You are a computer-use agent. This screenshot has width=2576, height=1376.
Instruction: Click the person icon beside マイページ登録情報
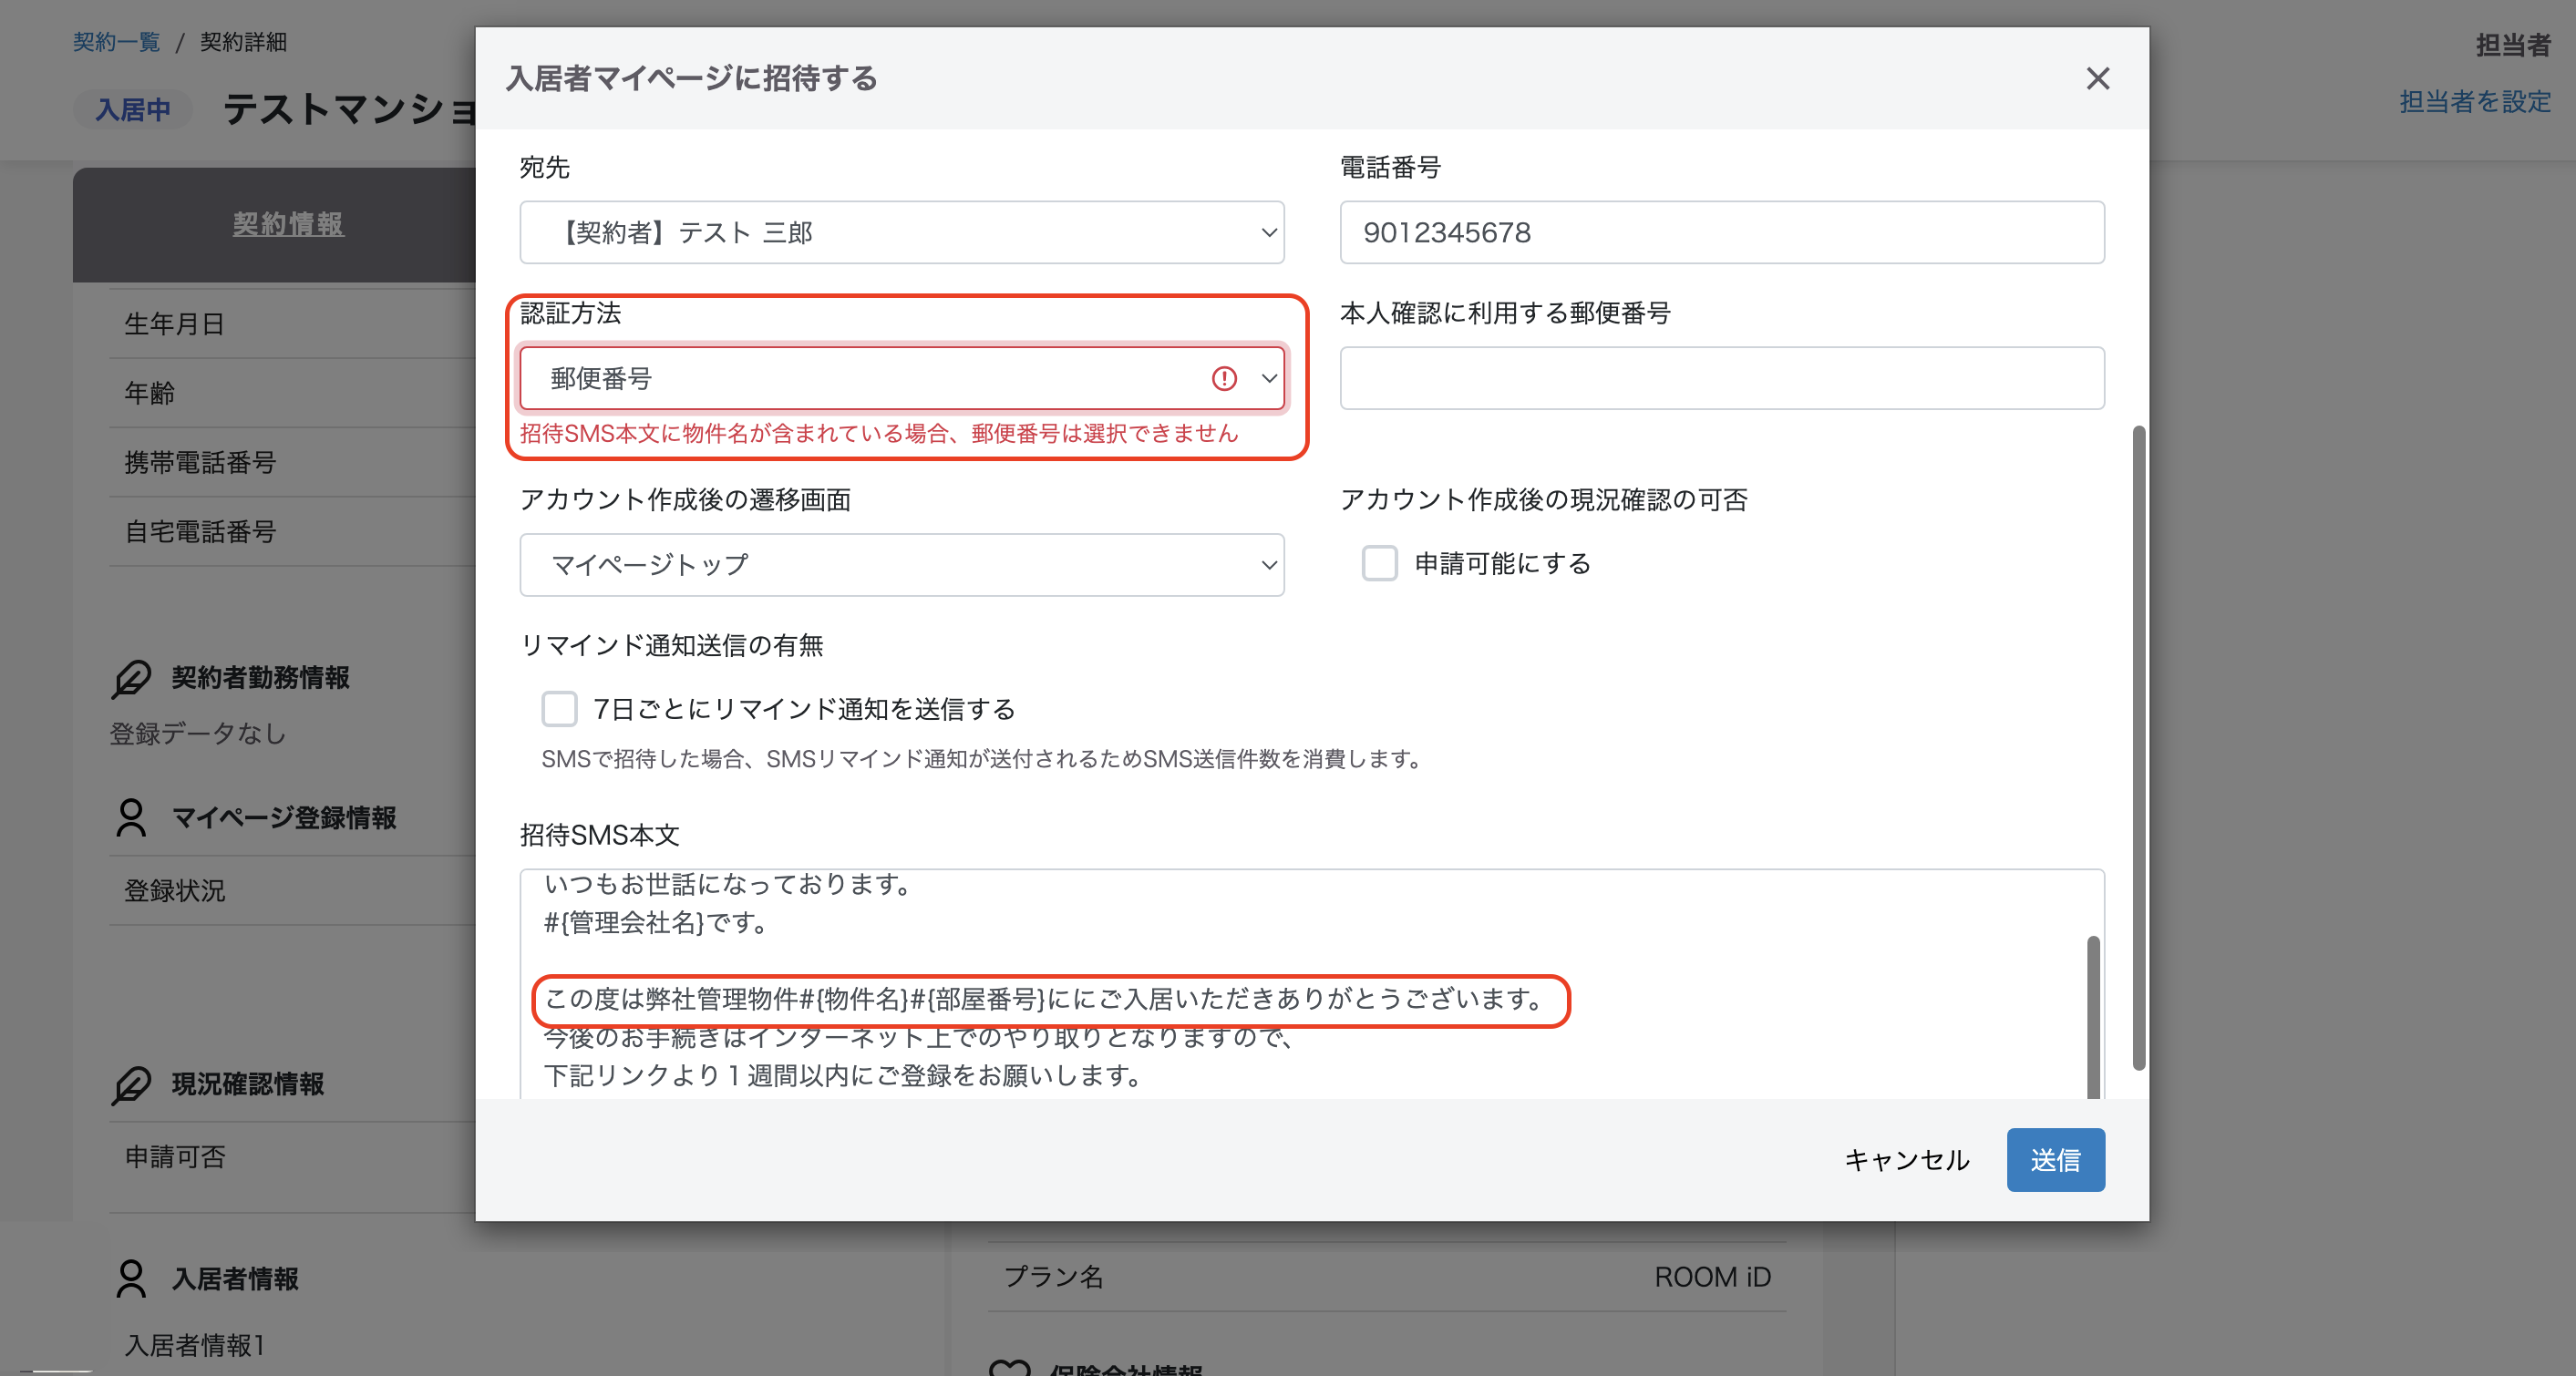[131, 817]
